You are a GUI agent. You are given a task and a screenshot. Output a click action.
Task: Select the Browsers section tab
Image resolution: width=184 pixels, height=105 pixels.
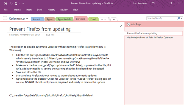(80, 19)
